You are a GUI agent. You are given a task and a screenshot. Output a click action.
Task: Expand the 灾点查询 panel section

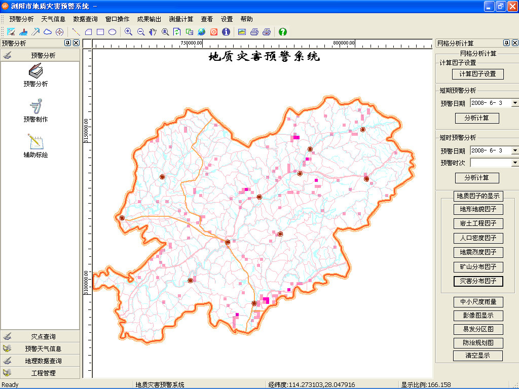(41, 336)
